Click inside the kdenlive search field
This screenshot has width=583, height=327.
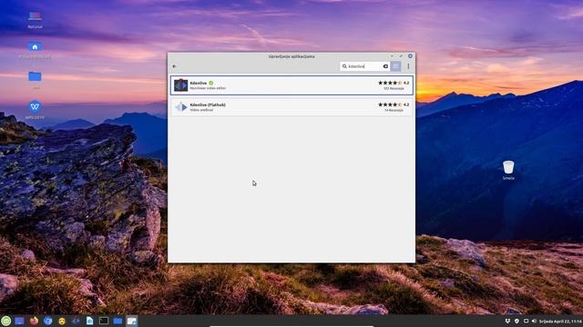pos(364,66)
